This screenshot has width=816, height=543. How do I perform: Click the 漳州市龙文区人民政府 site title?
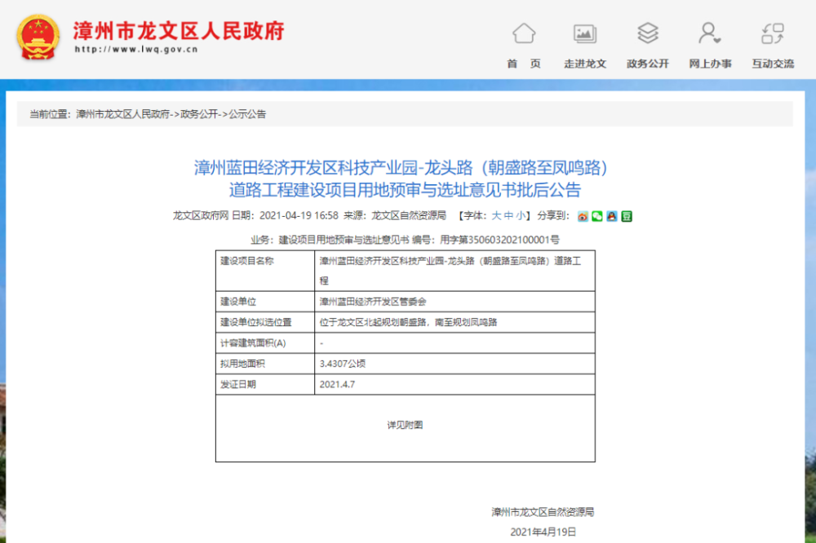179,31
